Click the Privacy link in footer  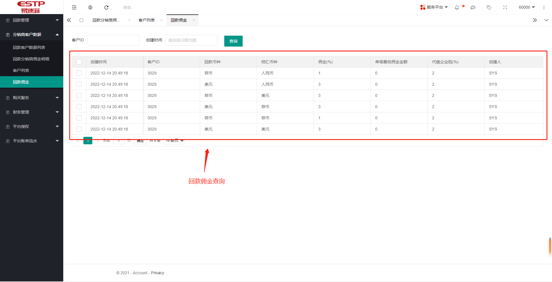click(x=157, y=273)
